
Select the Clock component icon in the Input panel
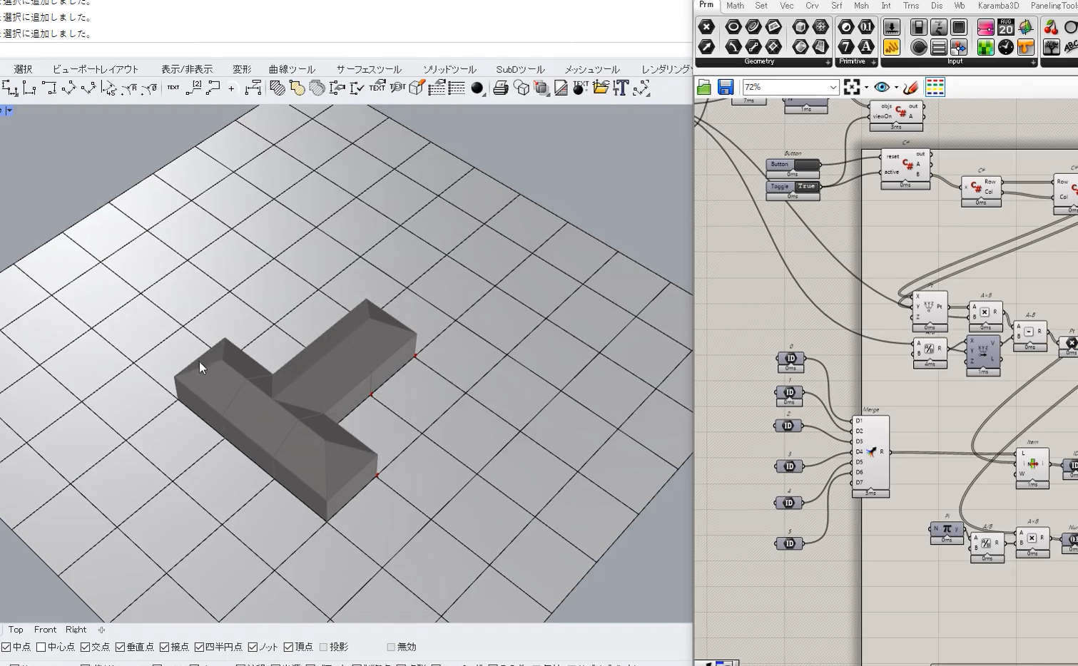[1005, 47]
